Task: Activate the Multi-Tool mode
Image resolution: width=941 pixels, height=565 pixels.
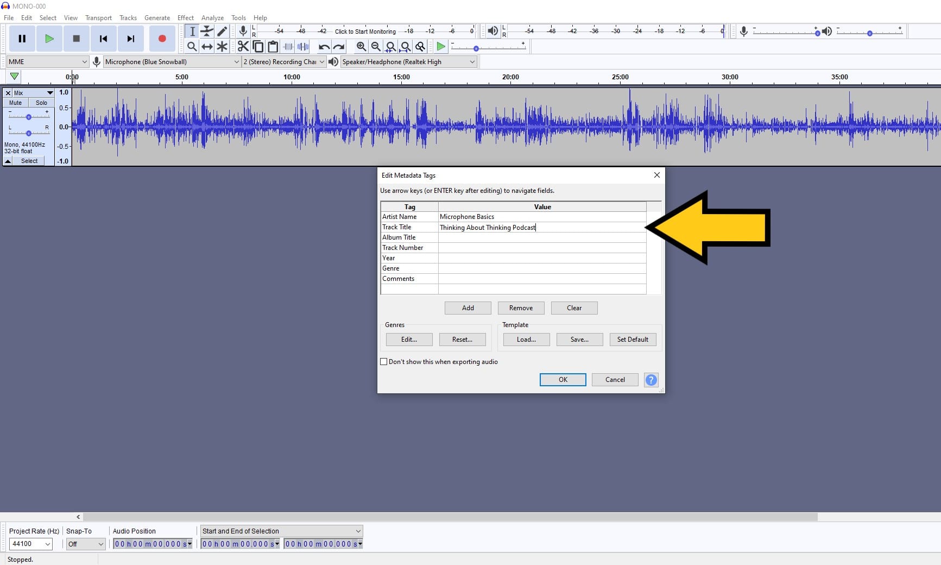Action: coord(222,46)
